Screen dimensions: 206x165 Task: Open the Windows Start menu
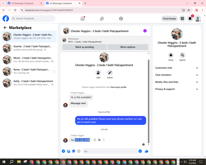coord(4,162)
